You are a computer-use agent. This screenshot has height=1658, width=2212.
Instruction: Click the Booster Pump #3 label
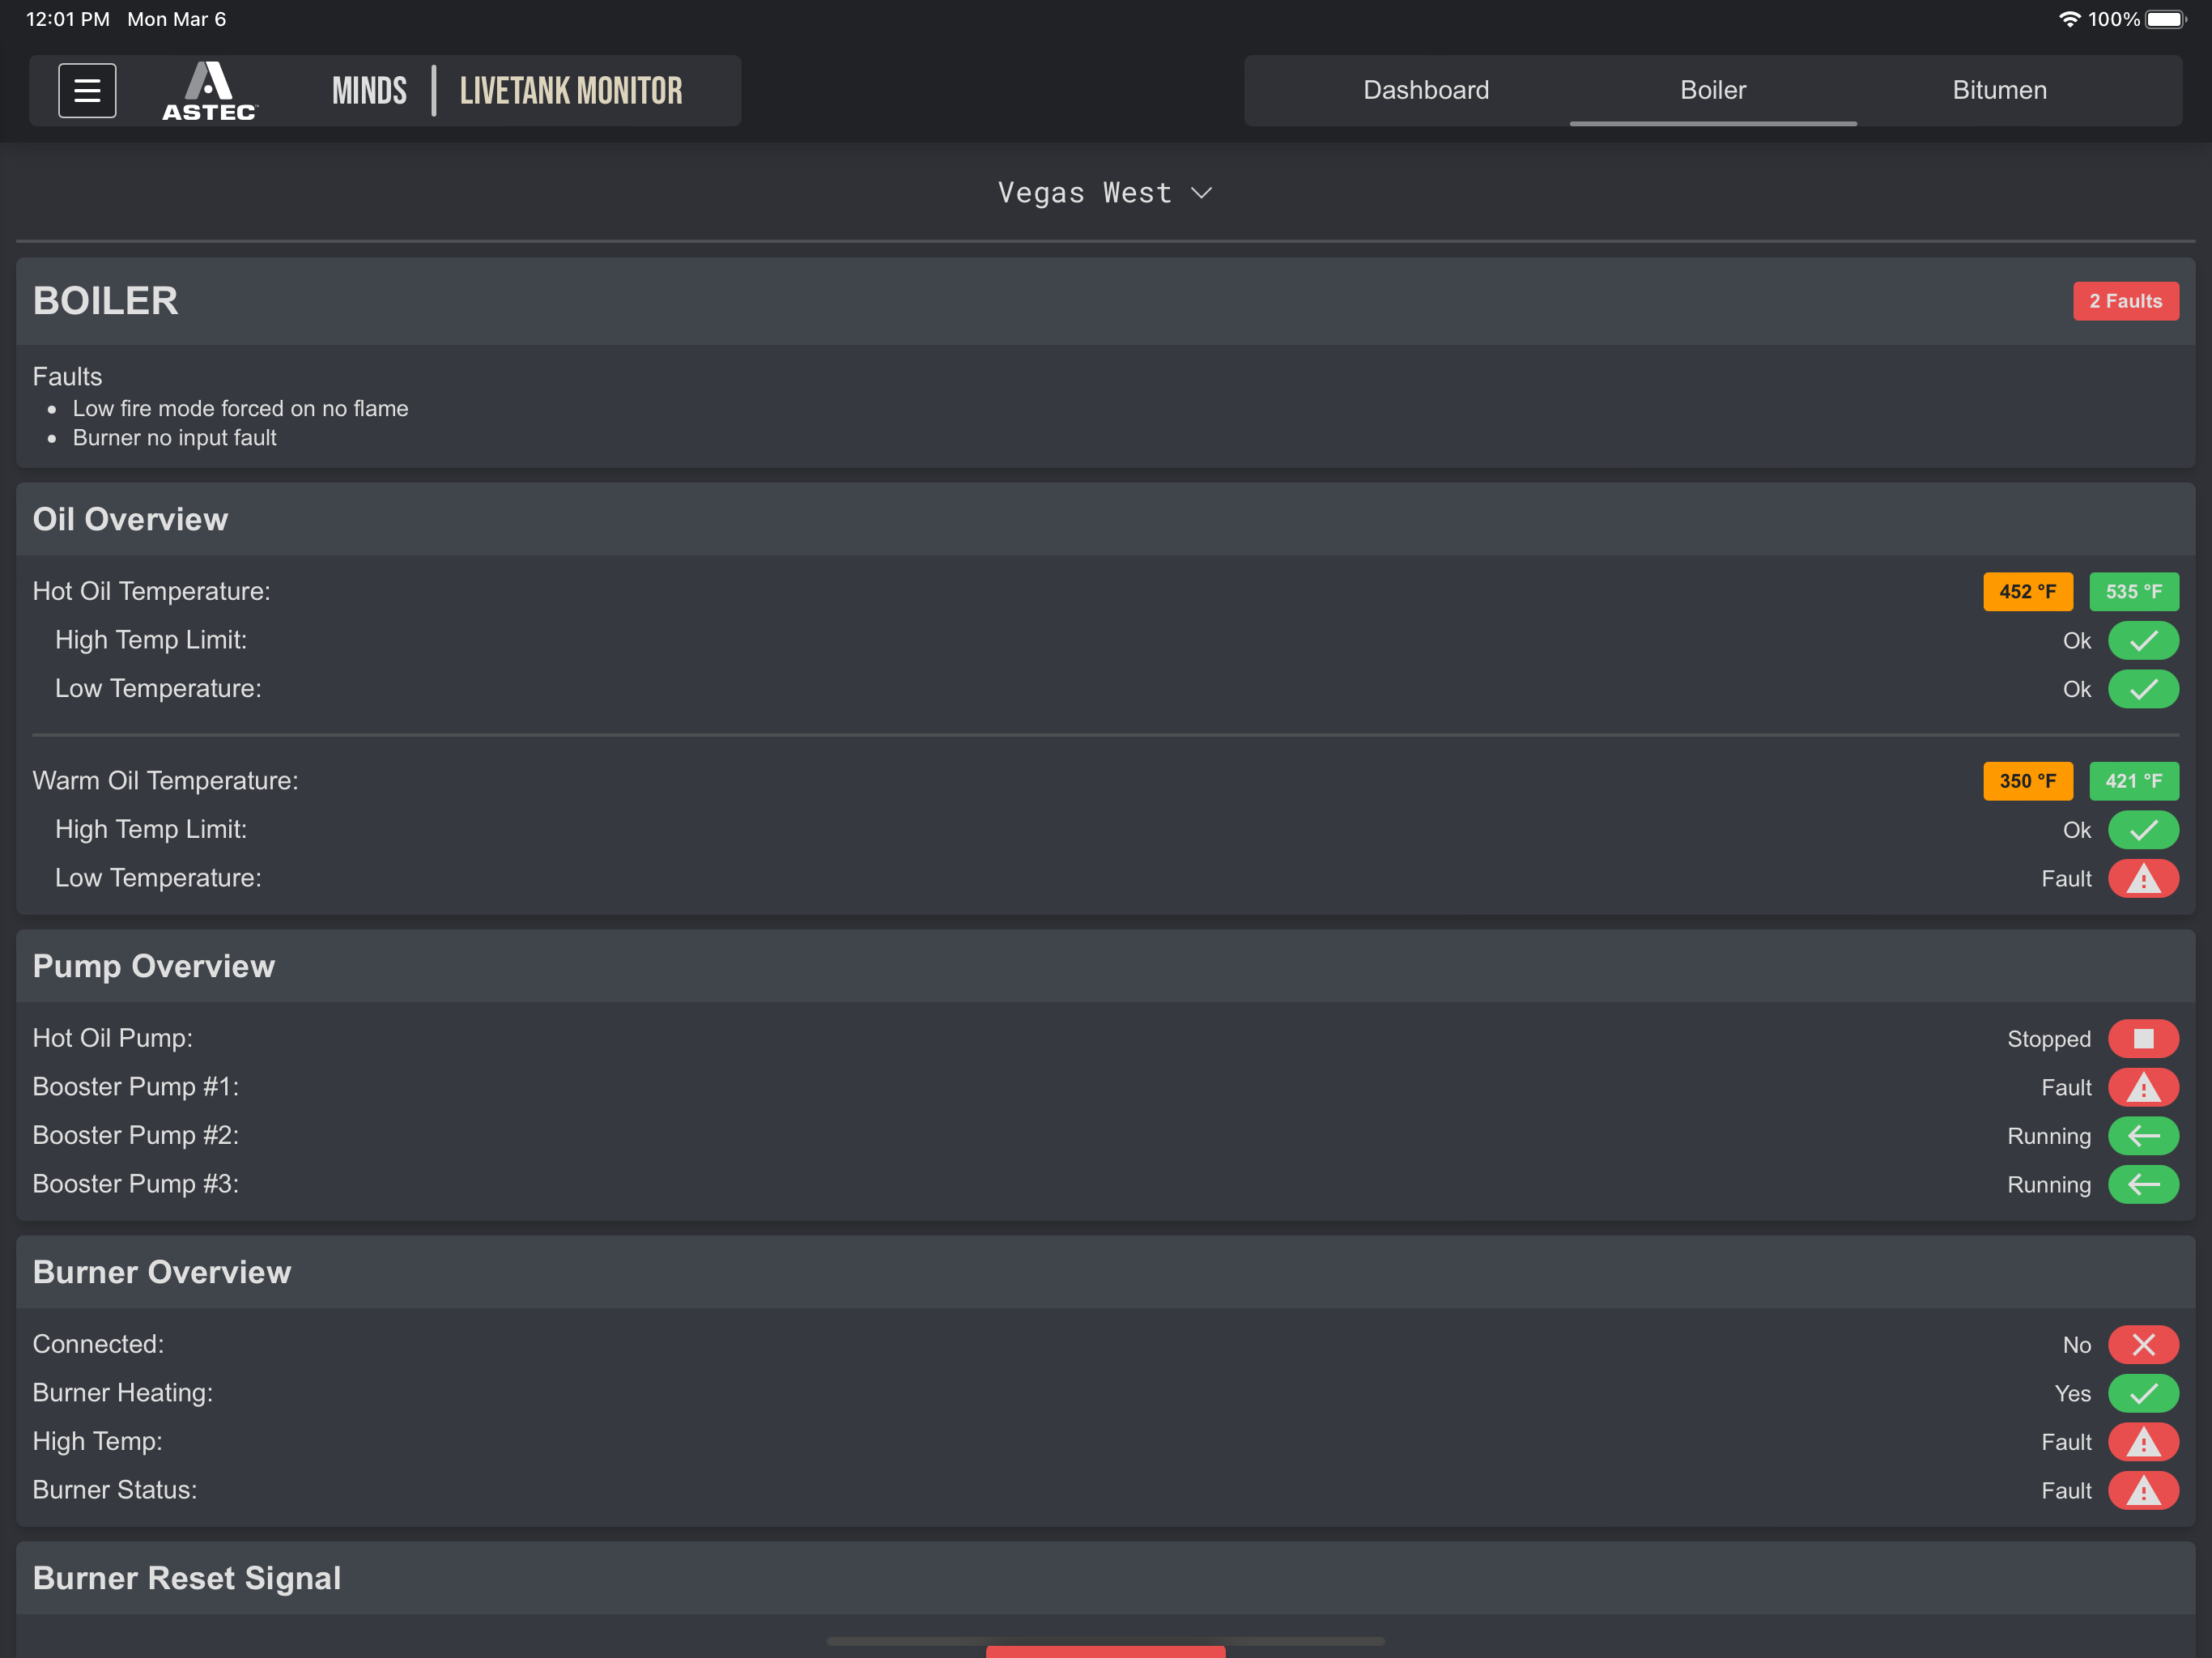point(136,1184)
